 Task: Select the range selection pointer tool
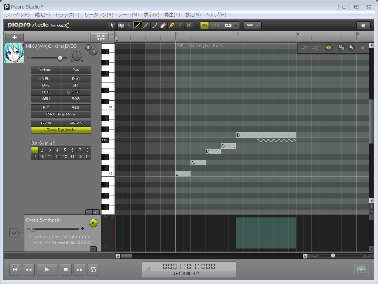coord(120,26)
